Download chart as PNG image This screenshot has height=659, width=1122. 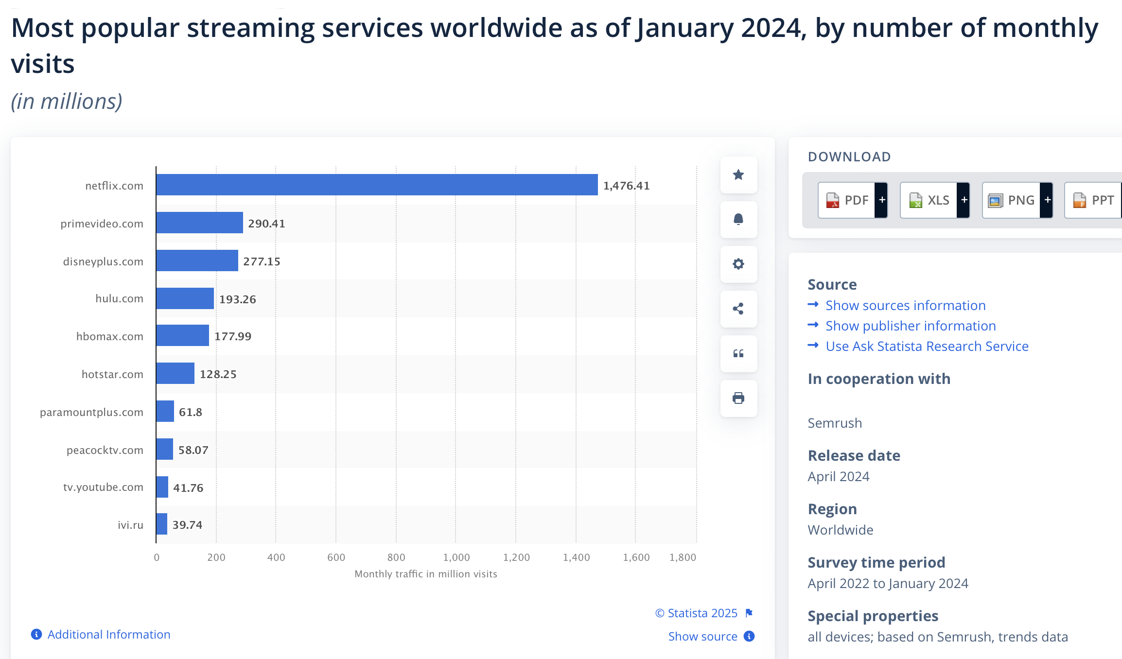pos(1013,200)
